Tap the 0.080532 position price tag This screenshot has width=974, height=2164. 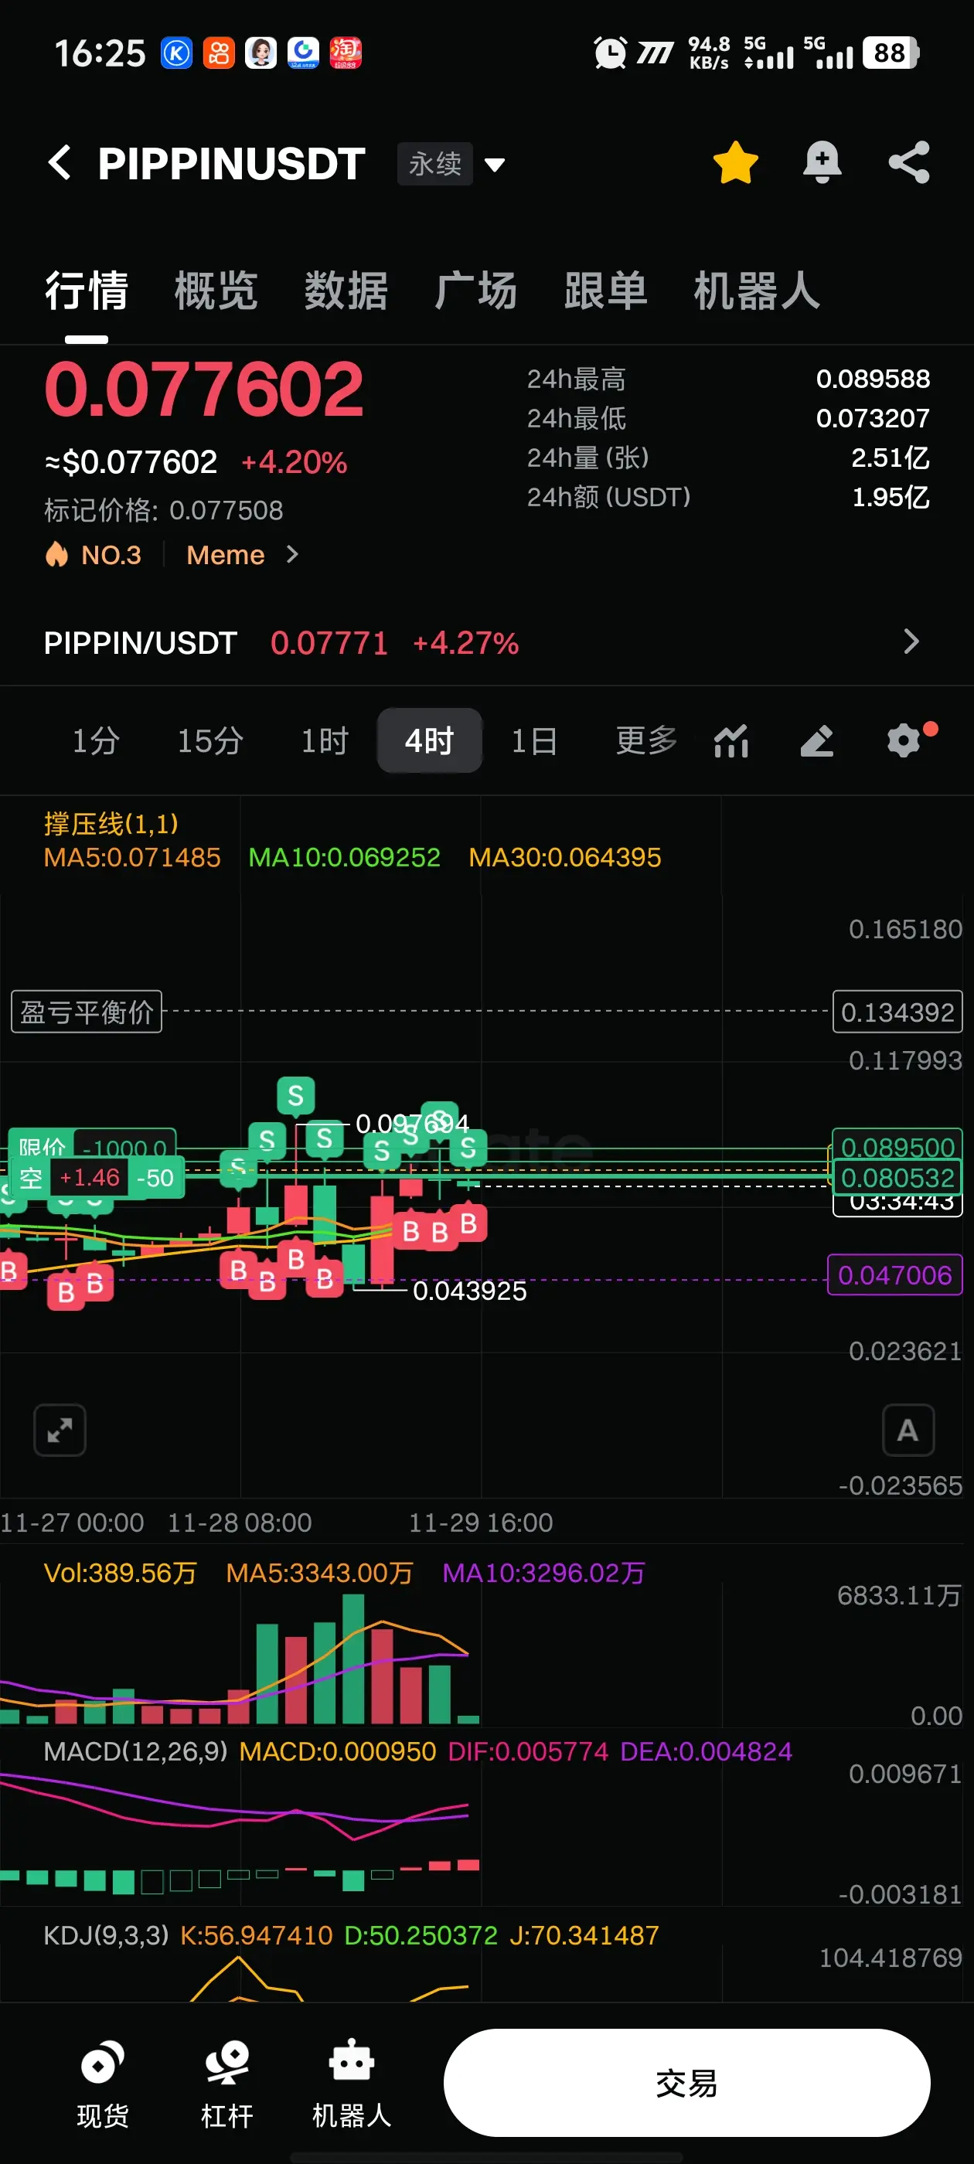pos(897,1178)
